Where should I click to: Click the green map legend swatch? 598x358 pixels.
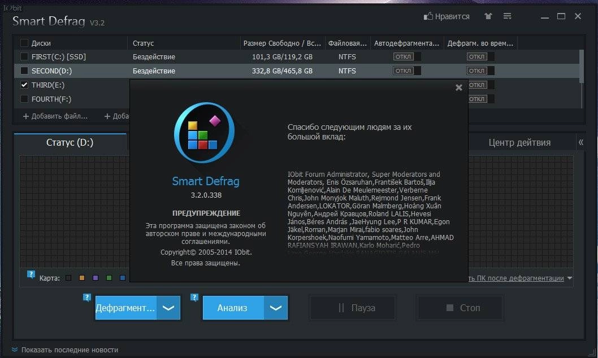pos(109,278)
